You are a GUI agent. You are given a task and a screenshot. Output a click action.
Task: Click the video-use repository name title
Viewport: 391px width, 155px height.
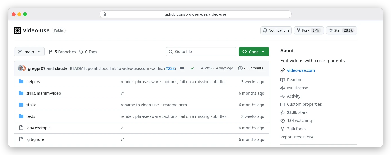point(36,30)
